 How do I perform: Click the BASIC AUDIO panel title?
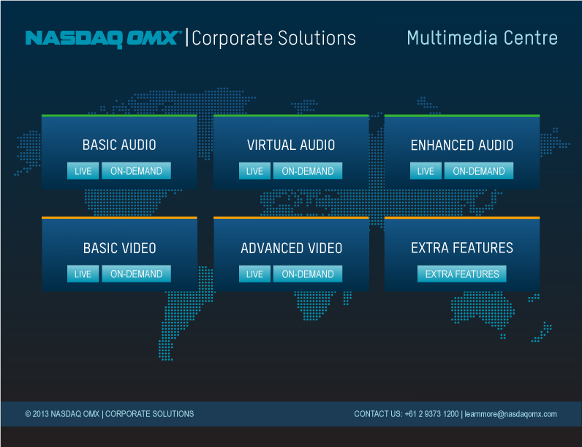point(119,145)
